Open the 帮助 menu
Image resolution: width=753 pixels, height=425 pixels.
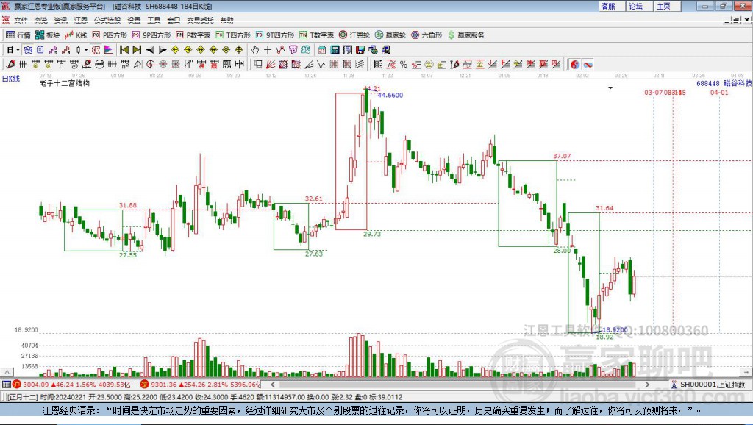click(226, 20)
